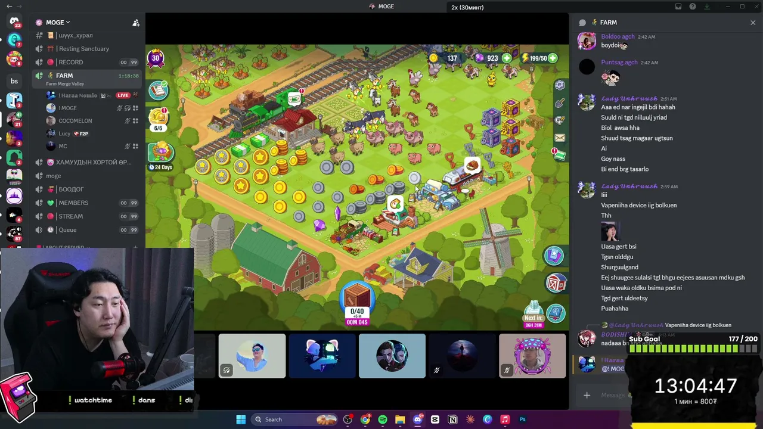Invite people using the MOGE header icon
This screenshot has width=763, height=429.
tap(136, 23)
